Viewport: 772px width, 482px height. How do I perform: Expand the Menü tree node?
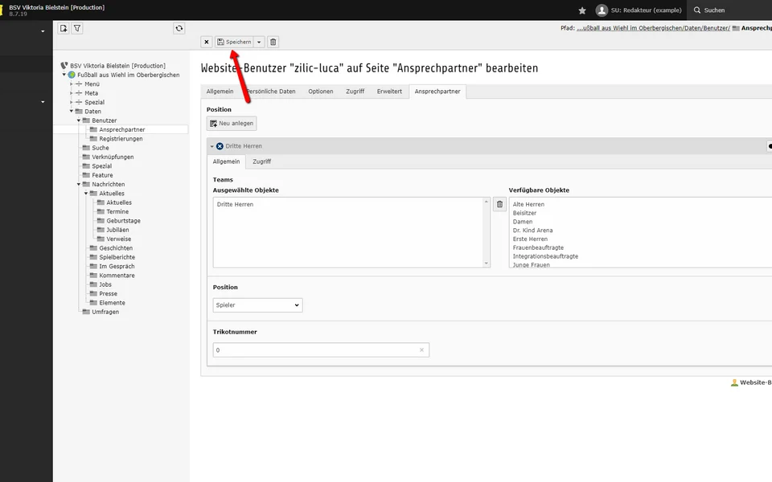point(72,84)
